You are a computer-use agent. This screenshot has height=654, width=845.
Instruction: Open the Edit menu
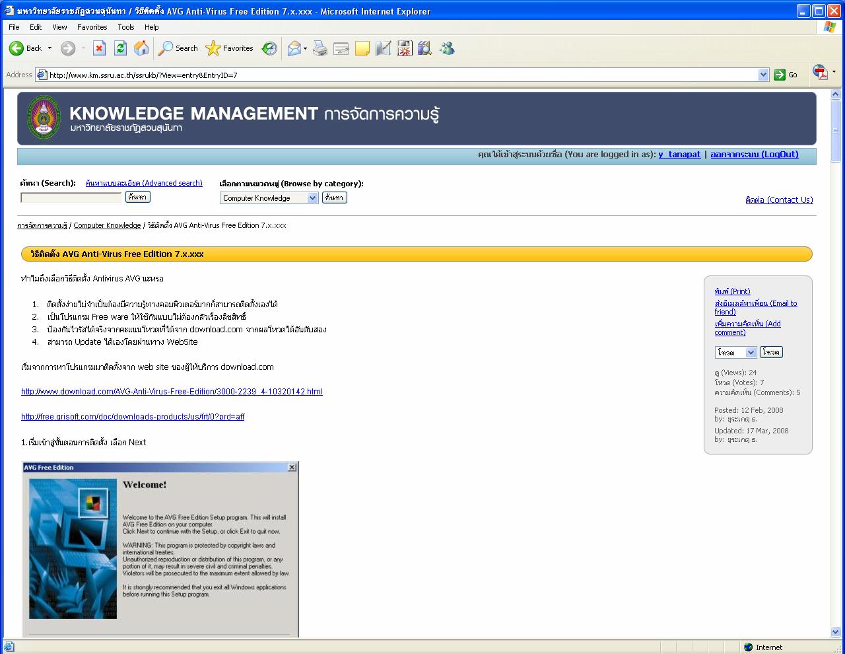coord(36,27)
